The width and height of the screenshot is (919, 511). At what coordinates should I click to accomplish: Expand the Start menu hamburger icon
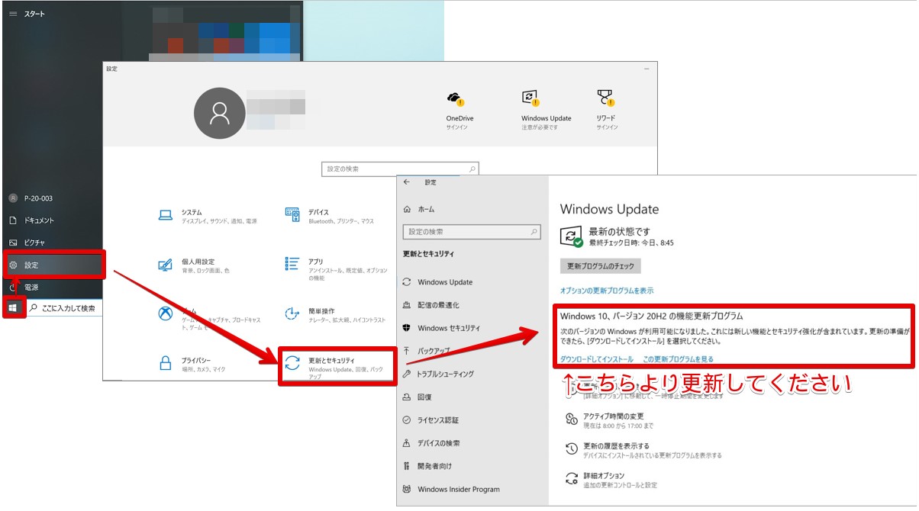click(13, 14)
